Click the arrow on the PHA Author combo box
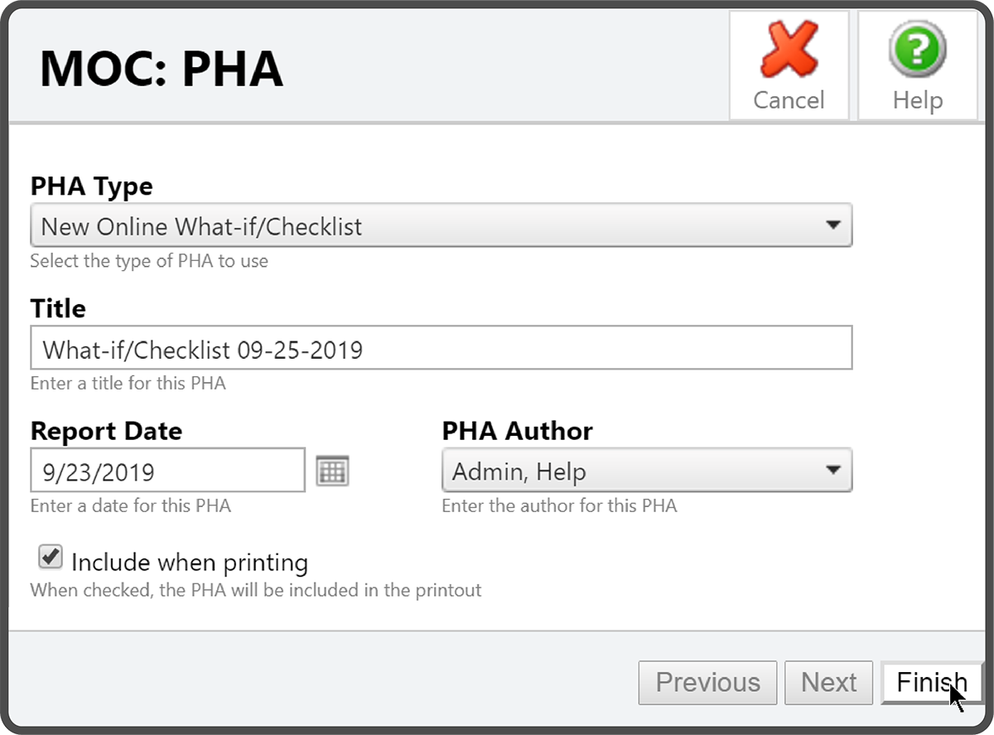Image resolution: width=994 pixels, height=735 pixels. click(832, 470)
